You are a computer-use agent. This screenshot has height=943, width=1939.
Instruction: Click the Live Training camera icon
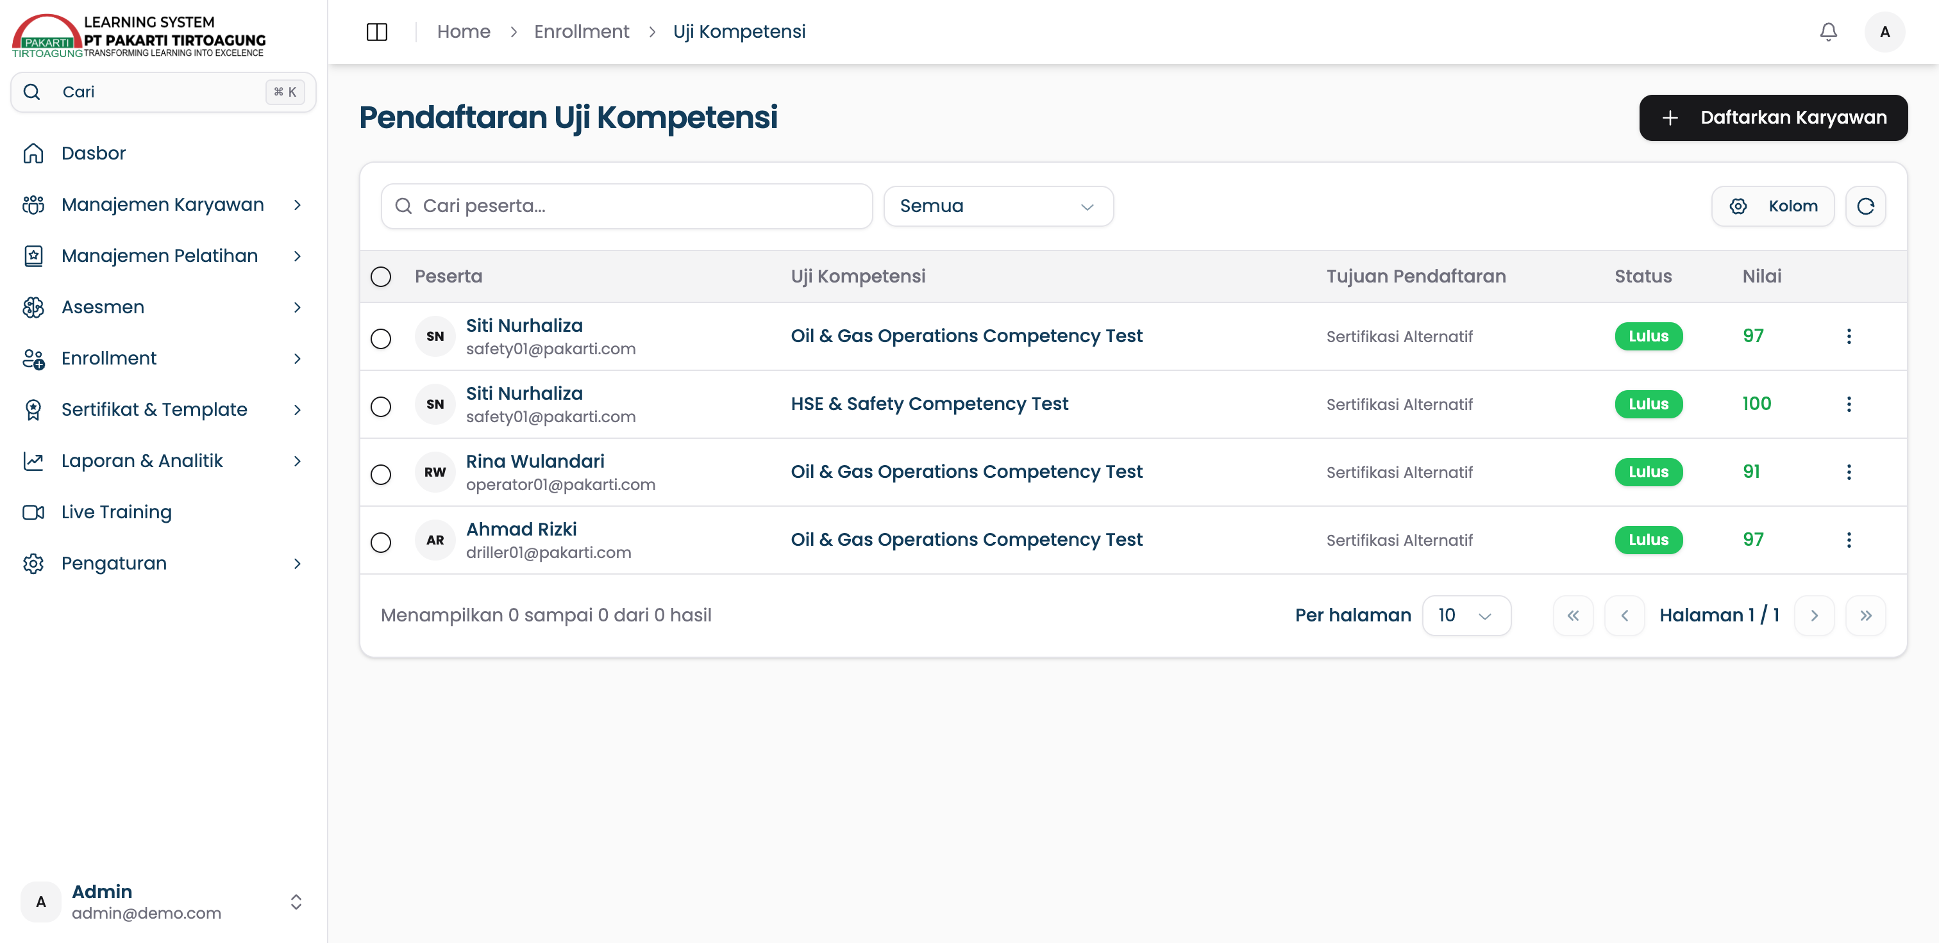coord(33,512)
